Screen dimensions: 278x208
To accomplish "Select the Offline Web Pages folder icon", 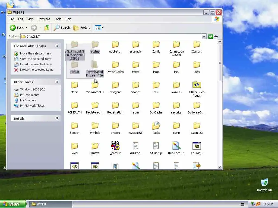I will coord(197,85).
